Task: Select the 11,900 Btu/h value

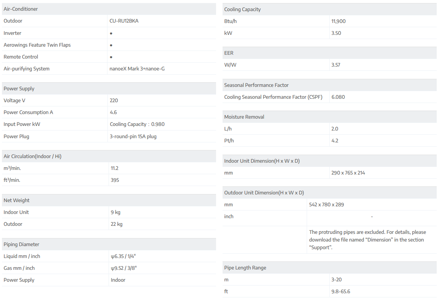Action: point(338,21)
